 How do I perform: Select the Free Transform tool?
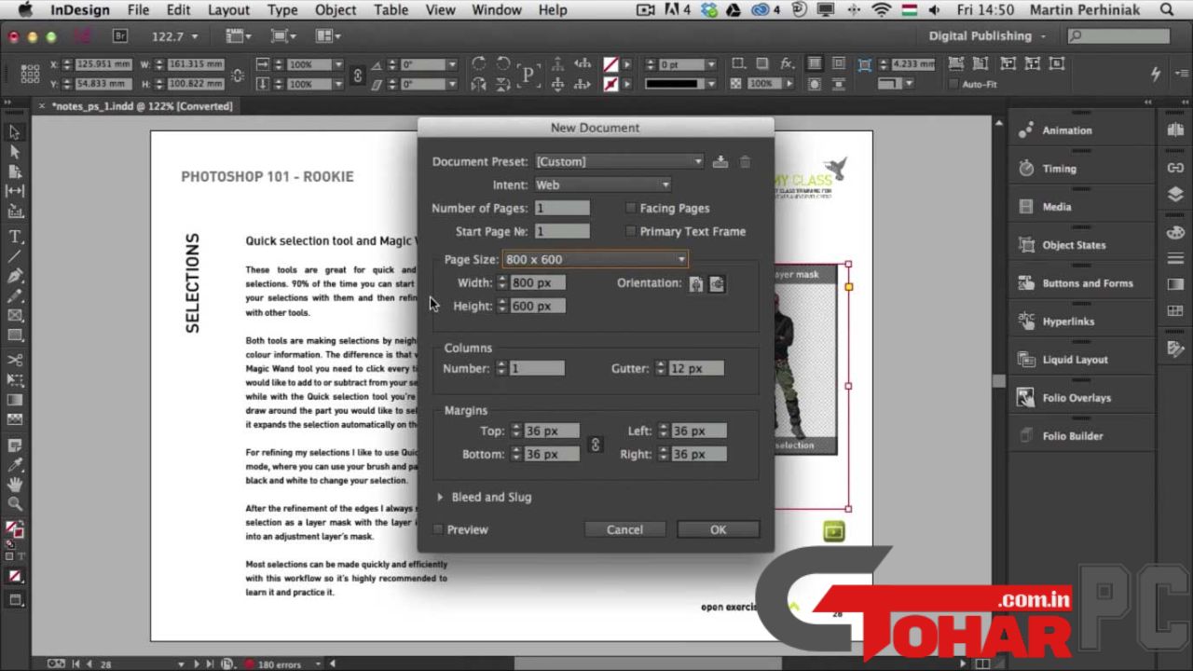[x=15, y=380]
